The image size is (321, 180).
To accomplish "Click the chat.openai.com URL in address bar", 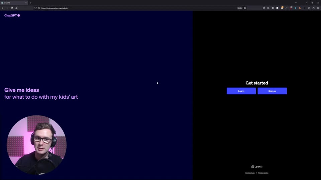I will tap(55, 8).
